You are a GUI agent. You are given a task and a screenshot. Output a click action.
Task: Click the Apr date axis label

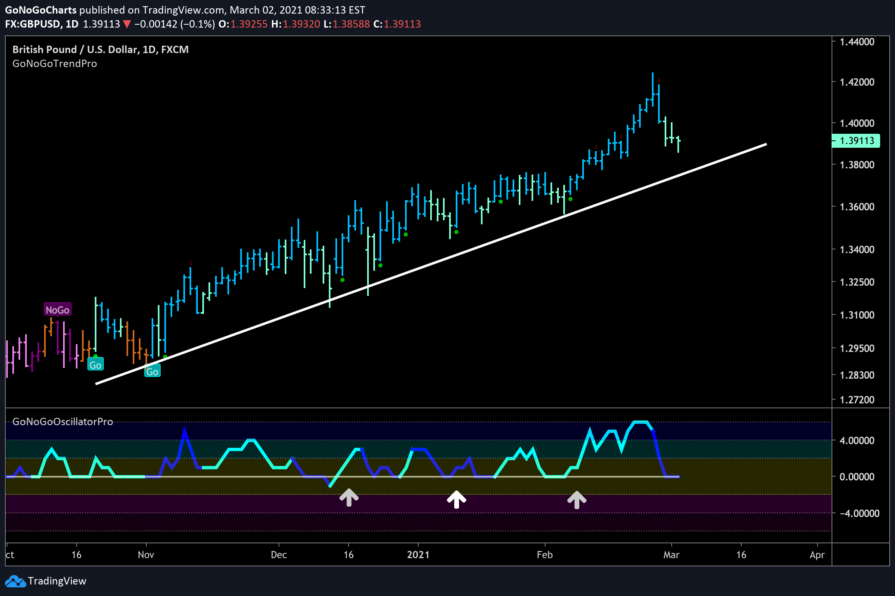[817, 555]
